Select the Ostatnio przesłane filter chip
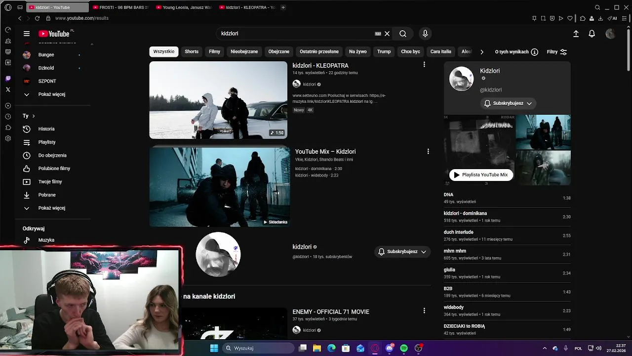Screen dimensions: 632x356 click(x=319, y=51)
